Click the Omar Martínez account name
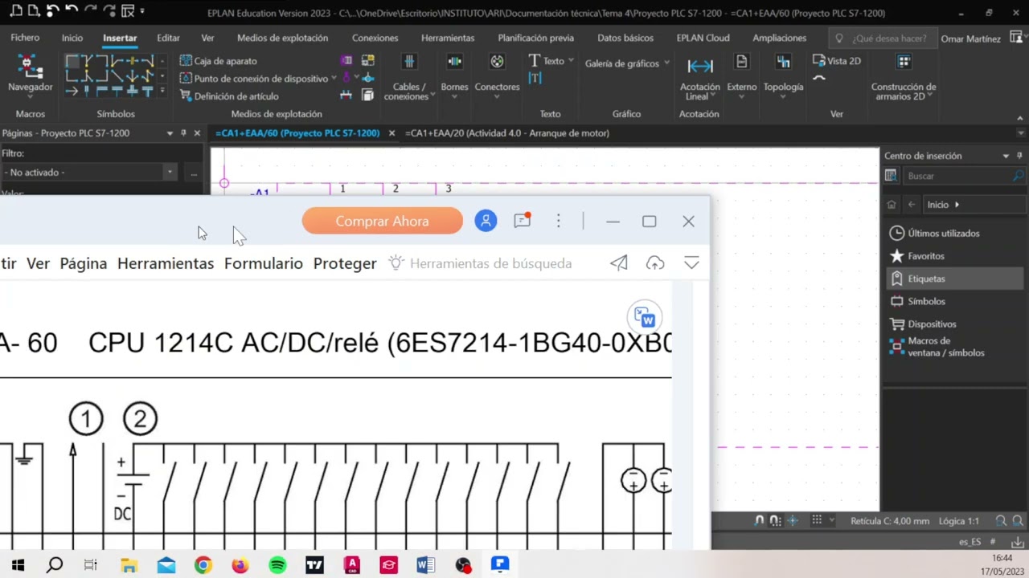Image resolution: width=1029 pixels, height=578 pixels. coord(970,39)
